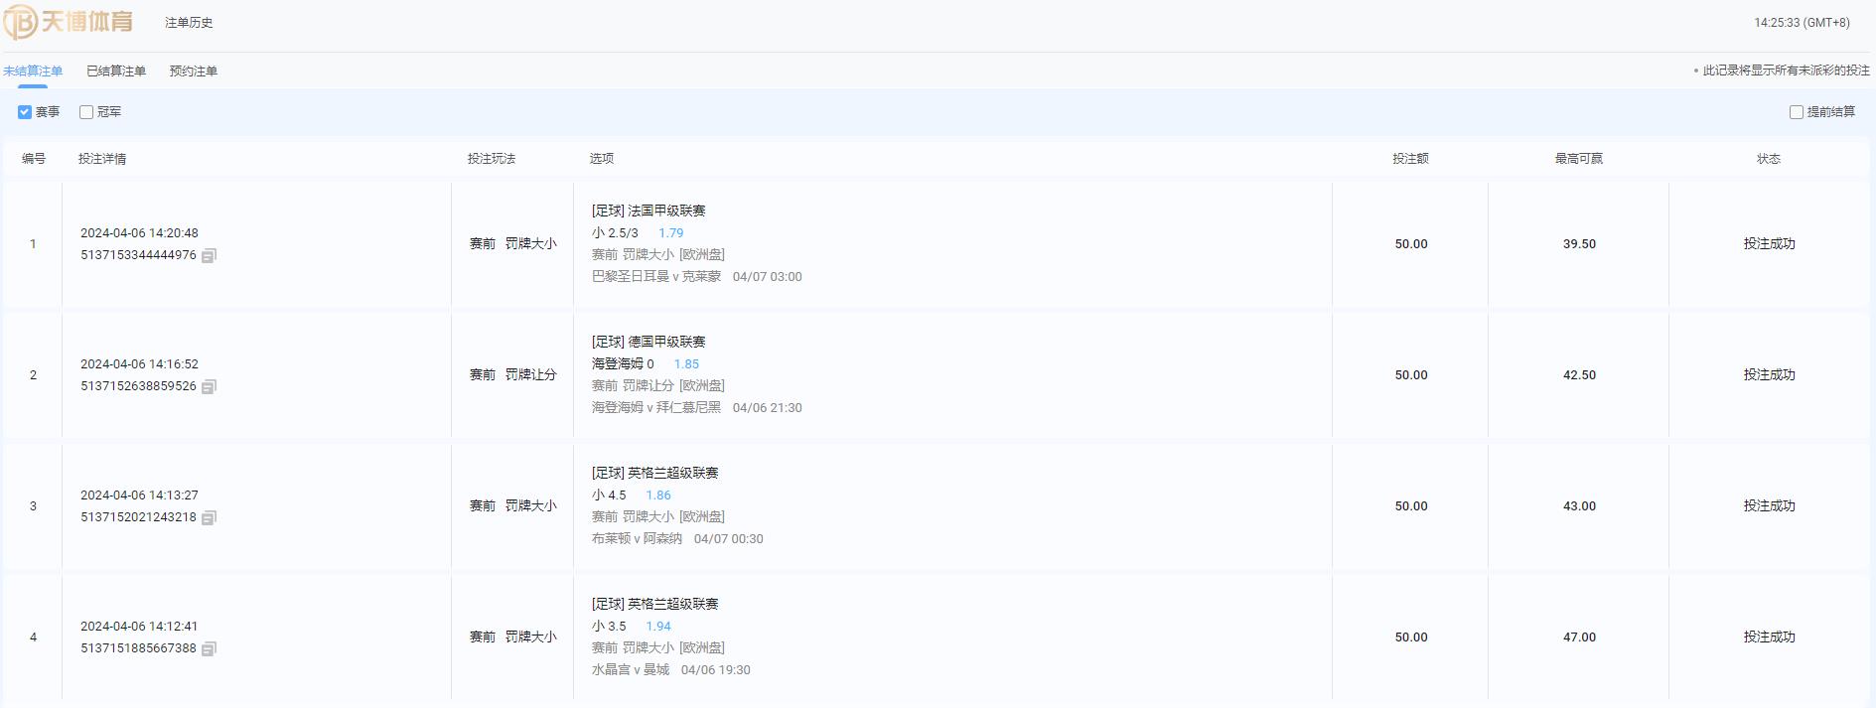Select timestamp 2024-04-06 14:20:48
This screenshot has height=708, width=1876.
(139, 233)
